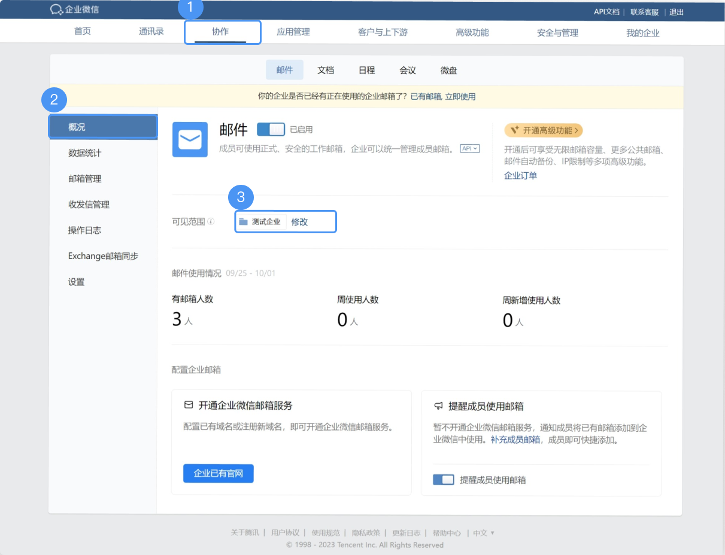725x555 pixels.
Task: Click the megaphone icon beside 提醒成员使用邮箱
Action: tap(438, 406)
